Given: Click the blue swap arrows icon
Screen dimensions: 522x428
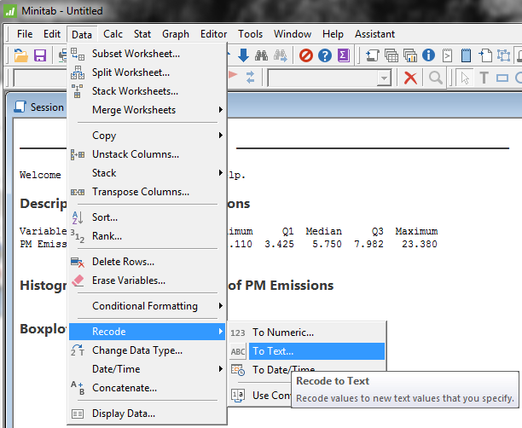Looking at the screenshot, I should point(250,78).
